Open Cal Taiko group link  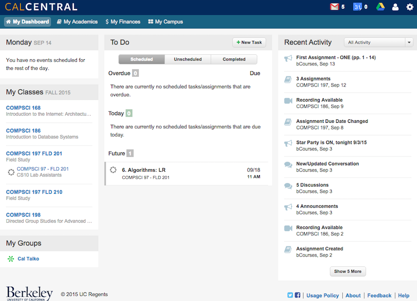point(28,259)
